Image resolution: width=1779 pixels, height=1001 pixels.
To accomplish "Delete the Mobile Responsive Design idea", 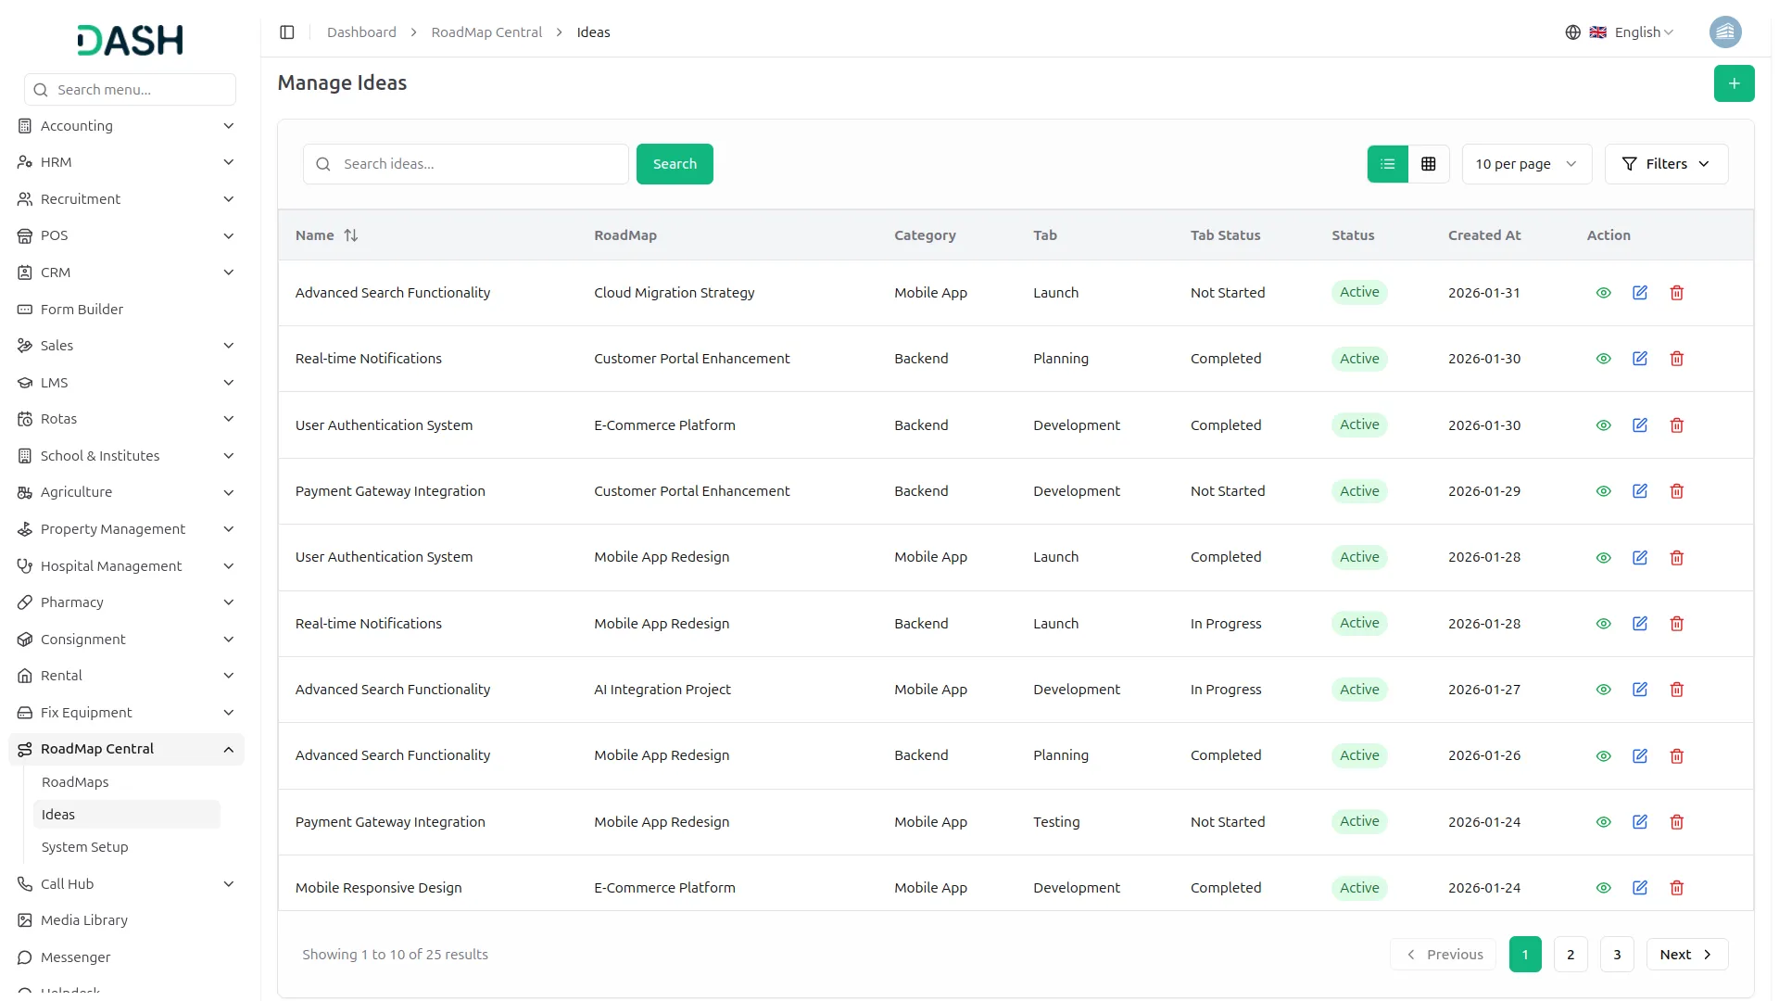I will (x=1676, y=887).
